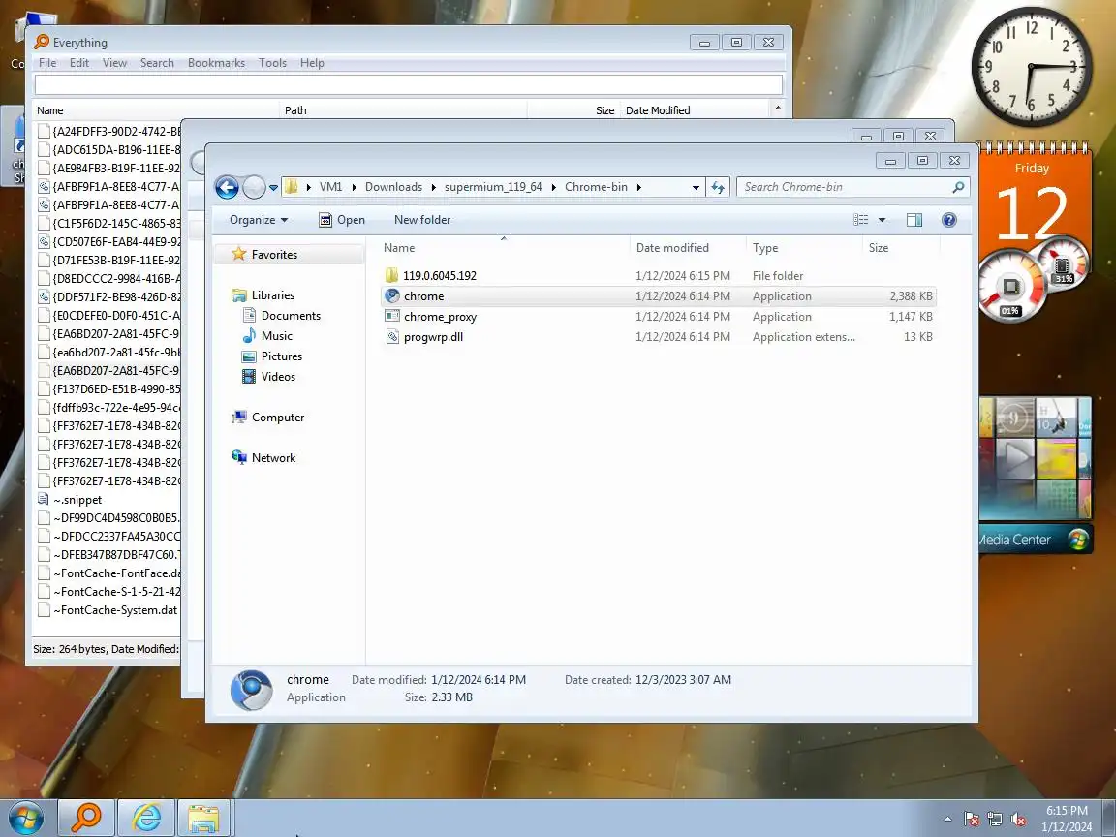This screenshot has width=1116, height=837.
Task: Click the analog clock gadget
Action: click(1032, 67)
